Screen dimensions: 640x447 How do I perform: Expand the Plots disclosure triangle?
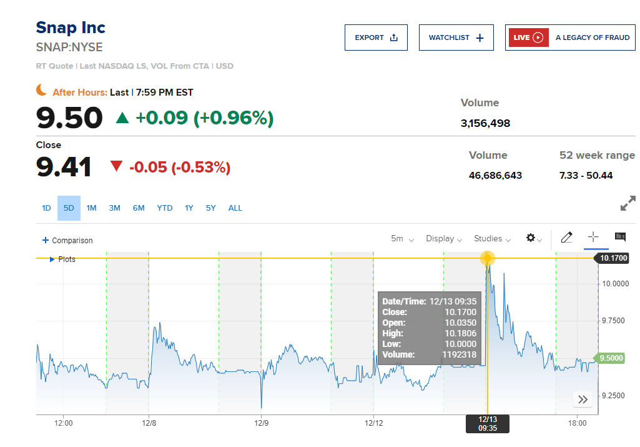(x=52, y=259)
